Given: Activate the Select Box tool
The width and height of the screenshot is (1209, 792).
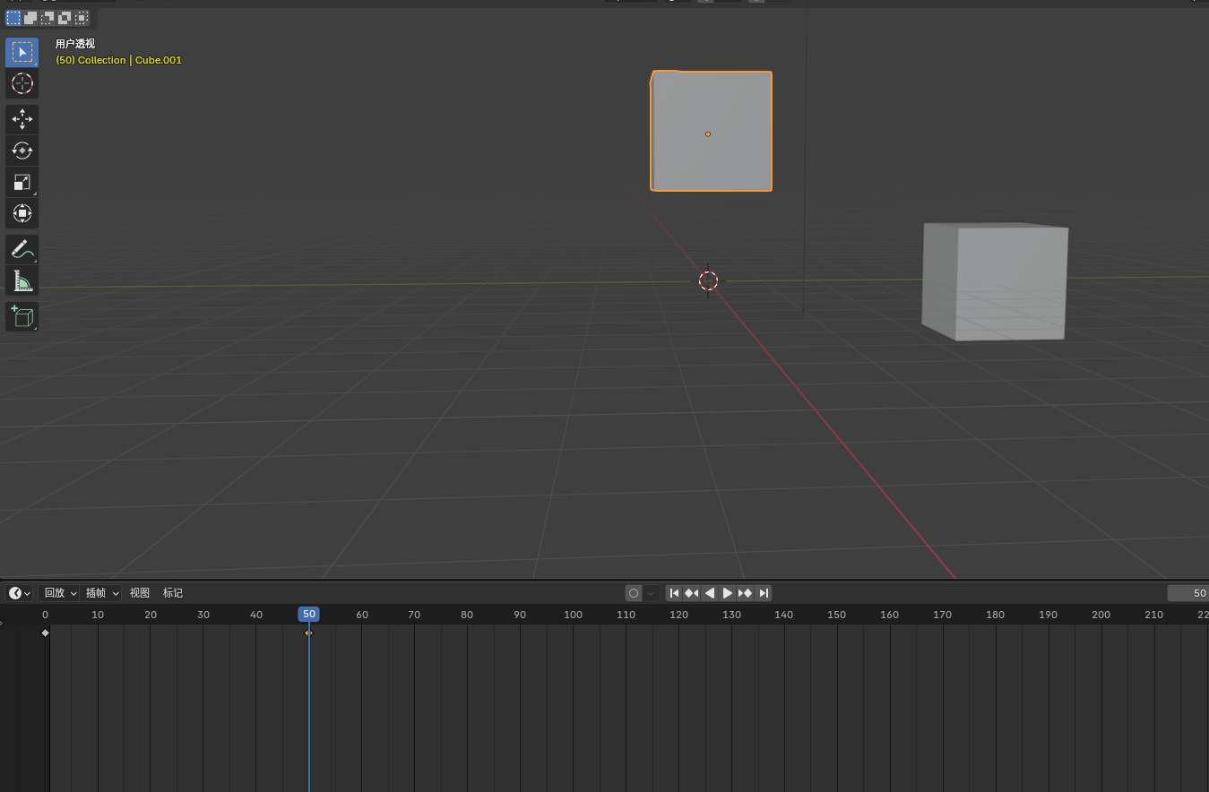Looking at the screenshot, I should tap(22, 52).
